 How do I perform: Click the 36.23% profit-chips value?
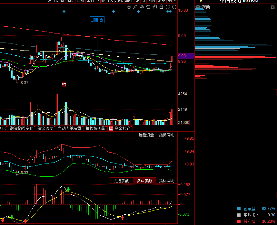(x=268, y=221)
